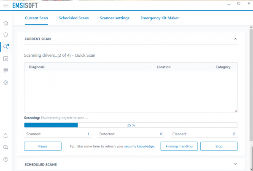The image size is (253, 171).
Task: Click the Scanning drivers Quick Scan status text
Action: click(x=60, y=55)
